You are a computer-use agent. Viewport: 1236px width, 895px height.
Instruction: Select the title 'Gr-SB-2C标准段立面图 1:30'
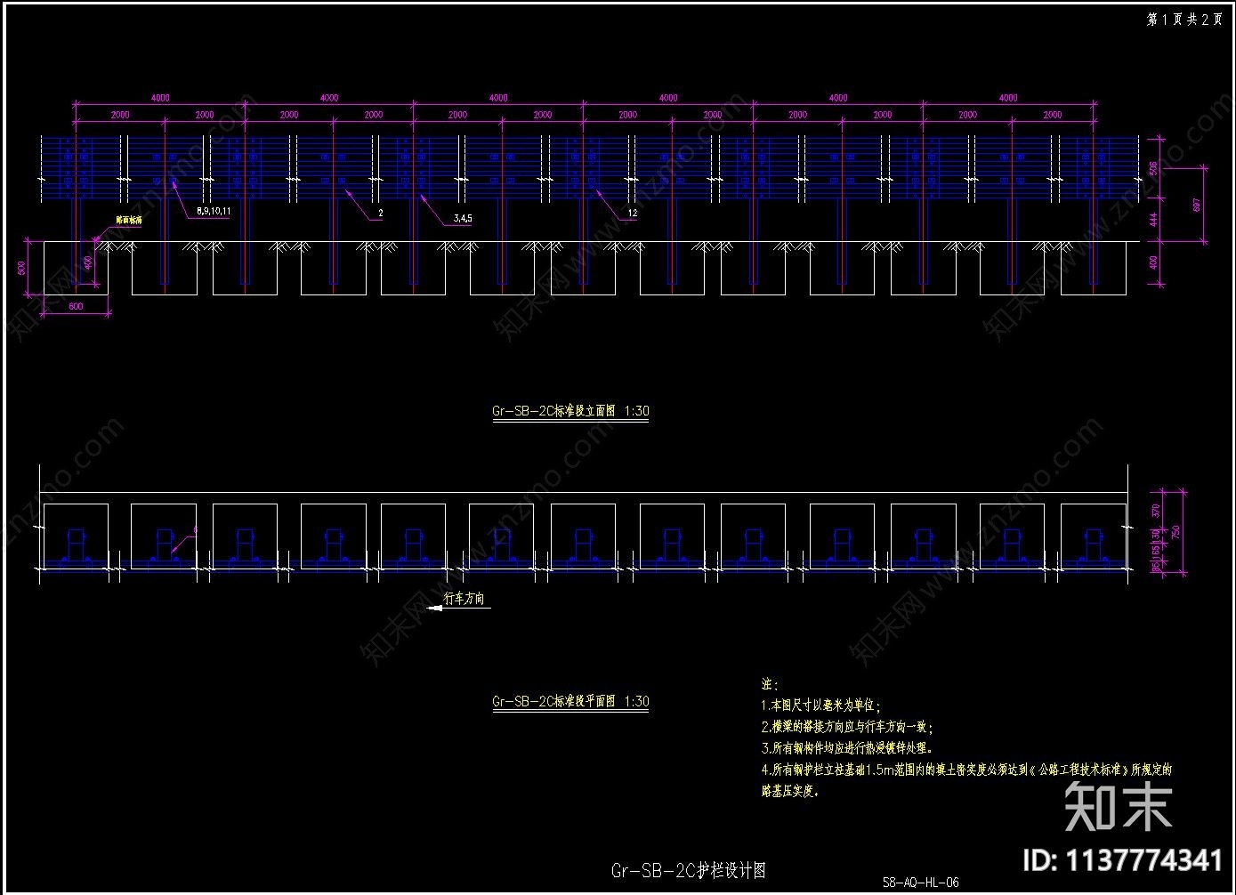point(570,411)
